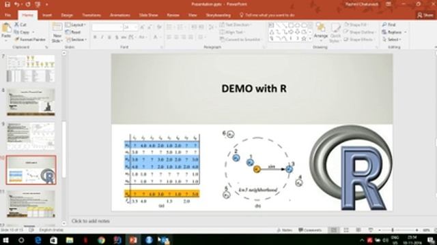437x245 pixels.
Task: Reset the slide layout
Action: (73, 32)
